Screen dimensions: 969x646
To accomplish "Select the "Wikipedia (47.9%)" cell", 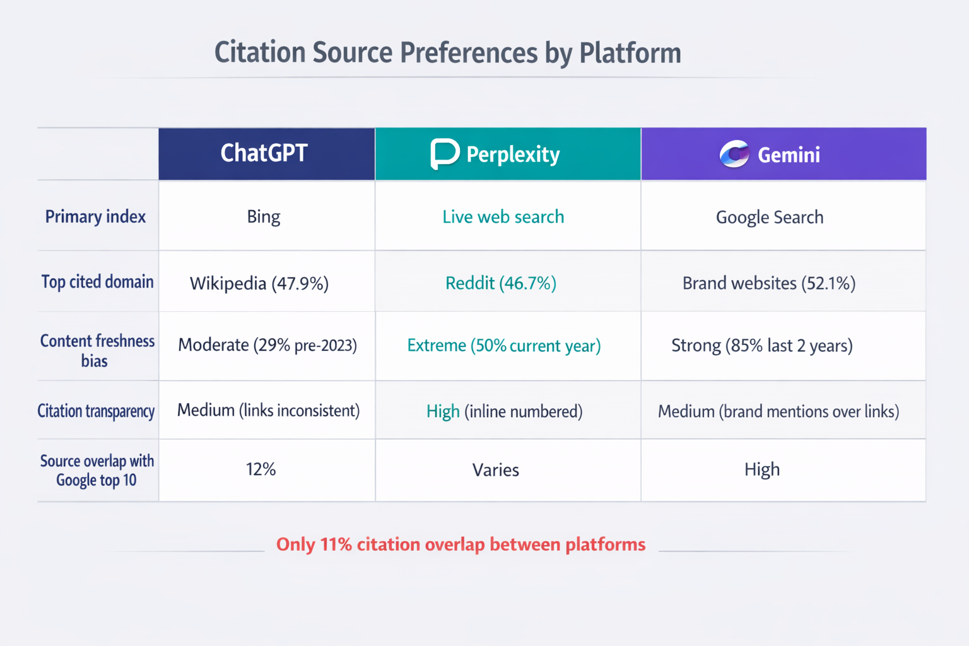I will pyautogui.click(x=259, y=283).
